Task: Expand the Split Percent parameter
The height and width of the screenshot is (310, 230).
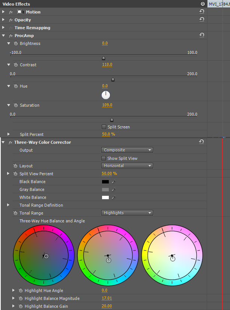Action: 8,134
